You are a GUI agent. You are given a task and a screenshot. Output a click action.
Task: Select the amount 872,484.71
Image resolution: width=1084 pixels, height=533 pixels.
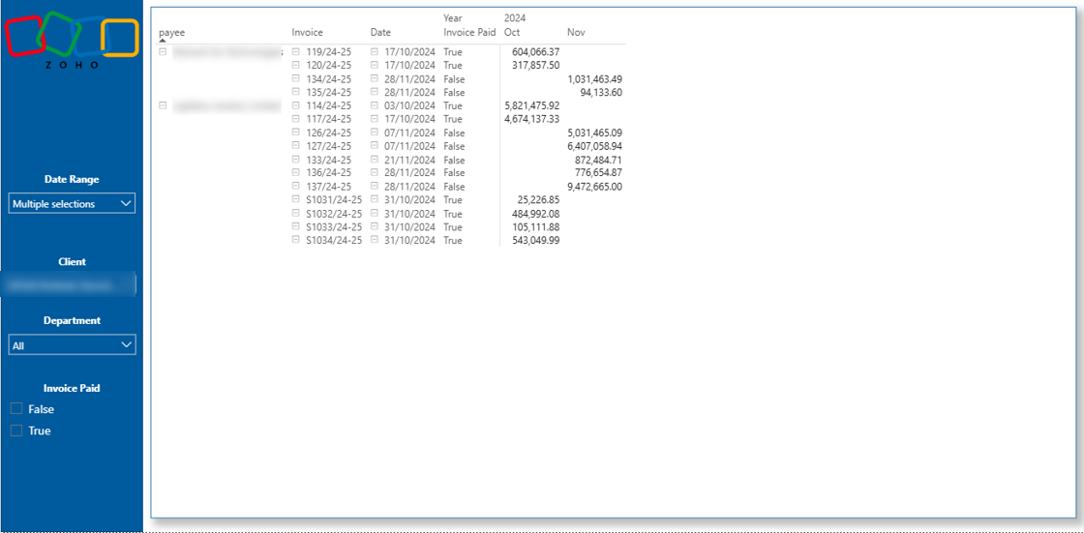click(x=599, y=160)
